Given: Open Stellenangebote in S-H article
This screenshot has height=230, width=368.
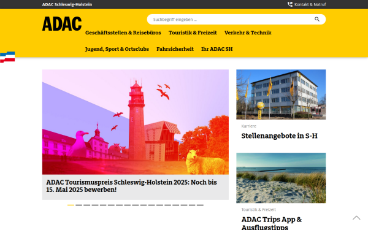Looking at the screenshot, I should click(x=279, y=136).
